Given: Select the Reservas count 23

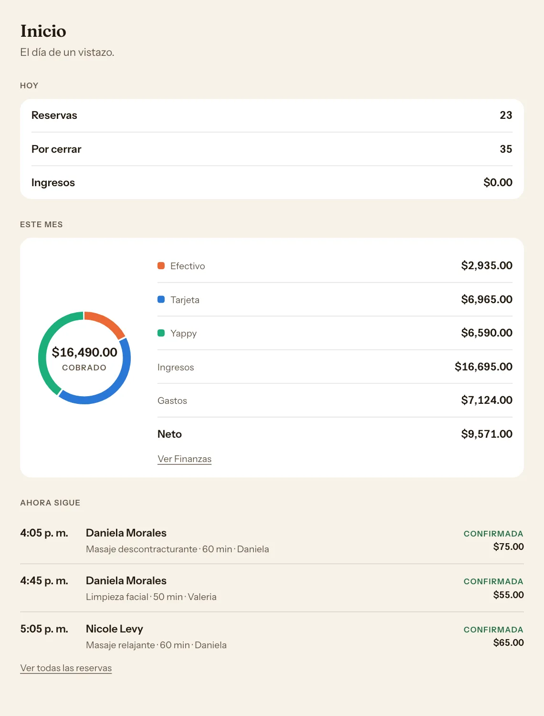Looking at the screenshot, I should coord(506,115).
